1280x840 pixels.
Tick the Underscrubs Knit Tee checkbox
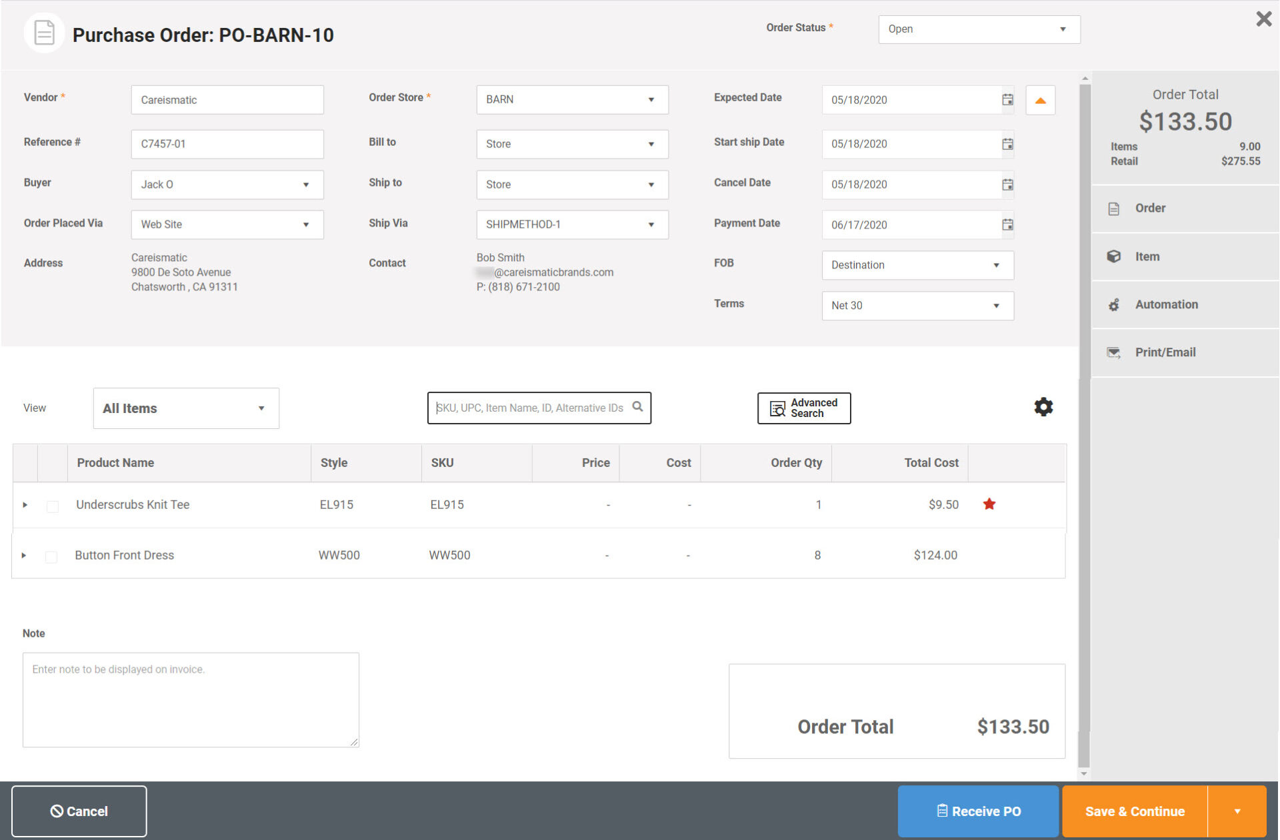tap(53, 506)
